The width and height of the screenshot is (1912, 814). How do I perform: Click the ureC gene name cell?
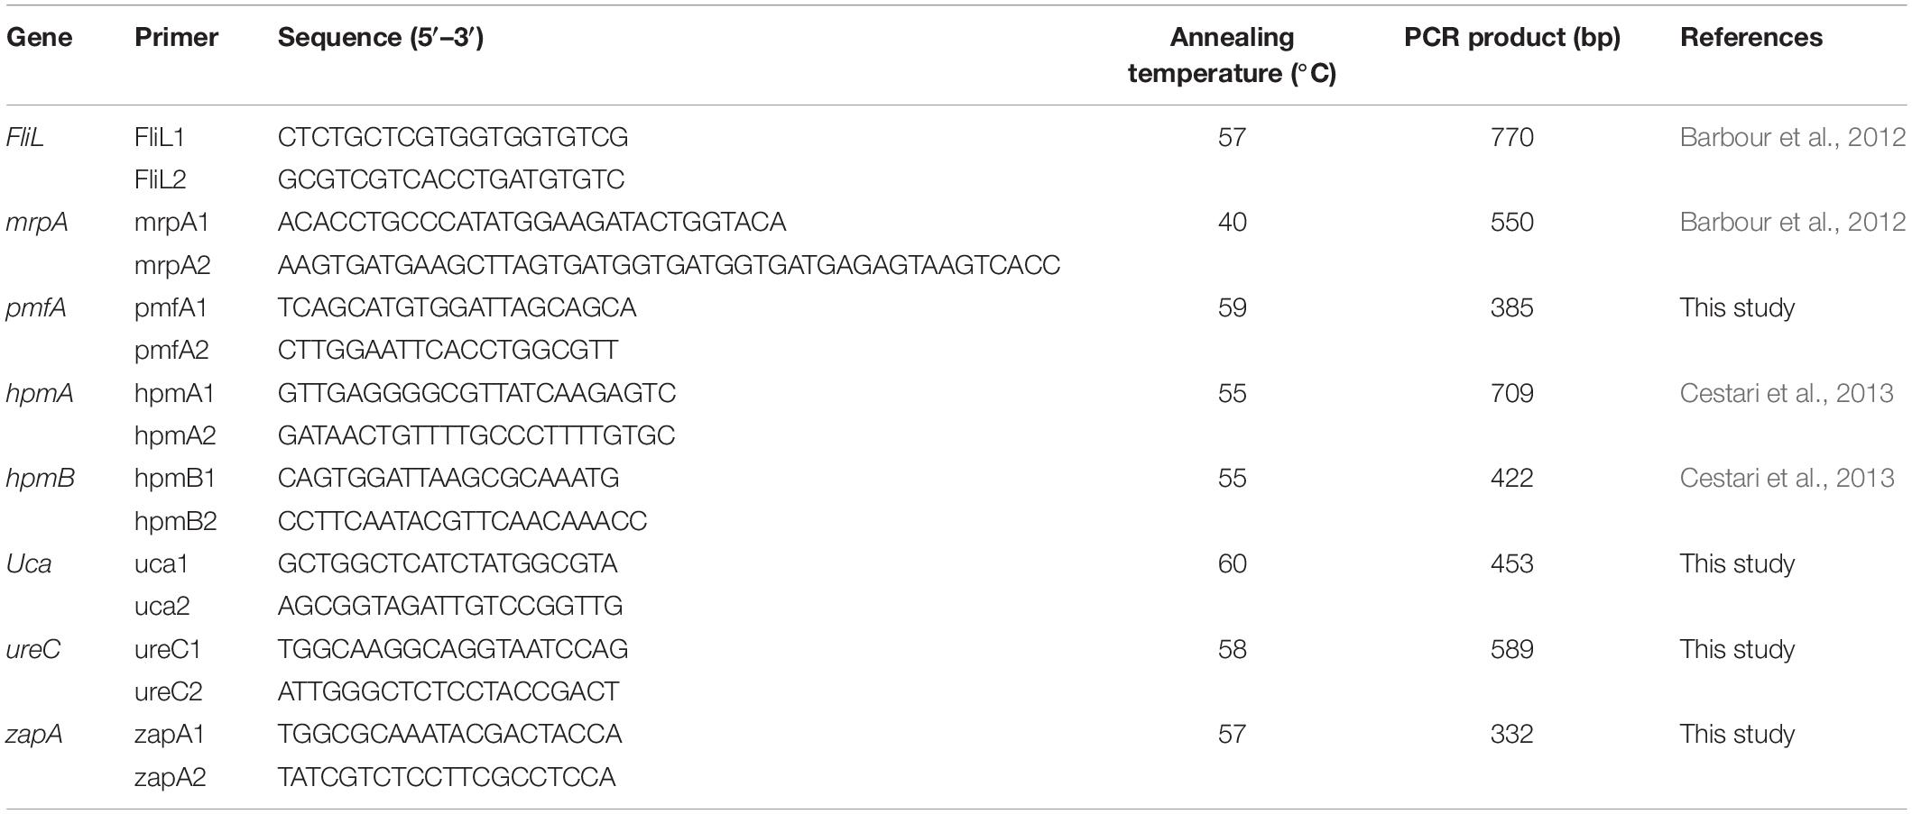tap(33, 649)
